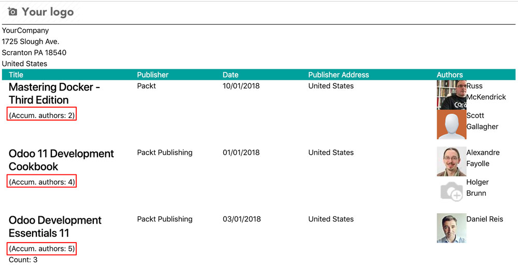
Task: Open Russ McKendrick's author photo
Action: click(x=451, y=95)
